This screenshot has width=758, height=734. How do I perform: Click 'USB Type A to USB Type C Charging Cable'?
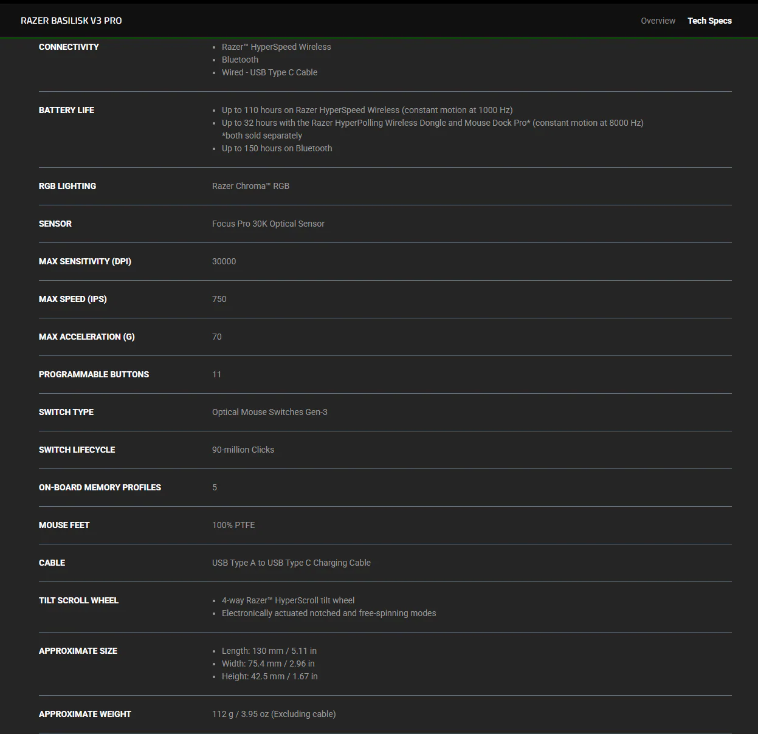point(291,563)
